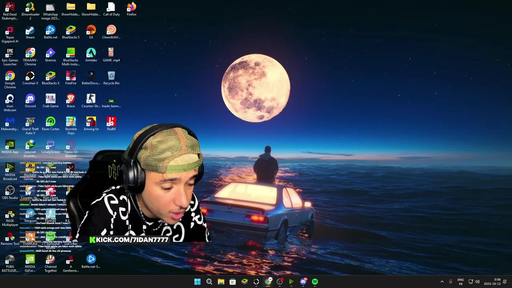Expand the hidden system tray icons
The width and height of the screenshot is (512, 288).
coord(442,282)
